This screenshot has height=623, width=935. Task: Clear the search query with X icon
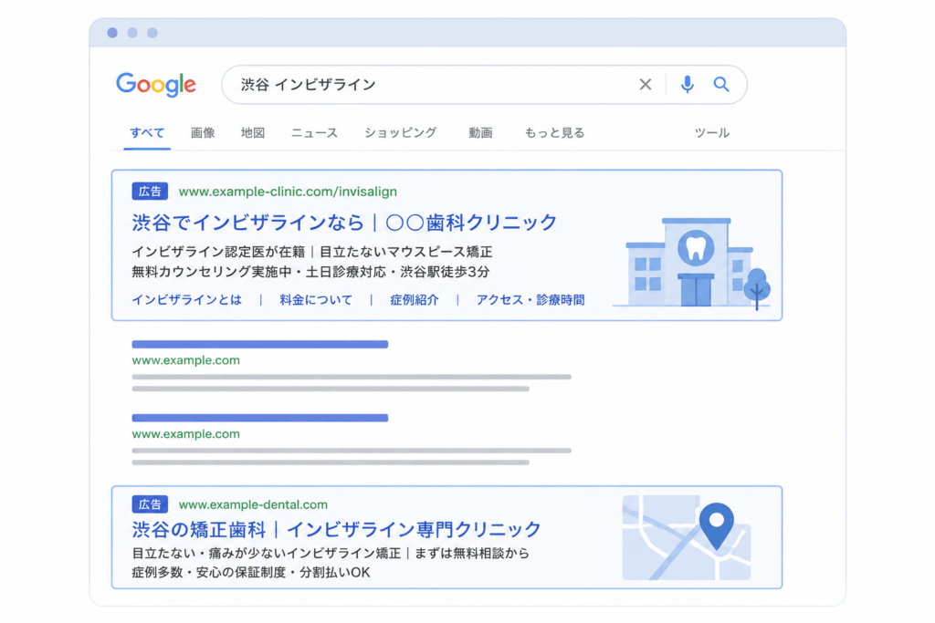[646, 85]
